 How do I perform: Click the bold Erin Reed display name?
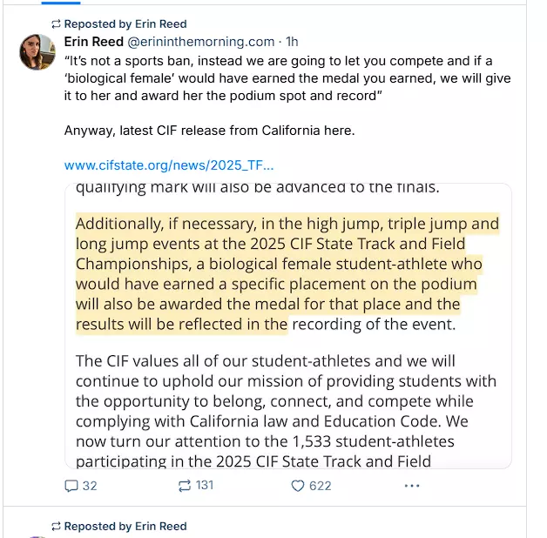(x=94, y=41)
